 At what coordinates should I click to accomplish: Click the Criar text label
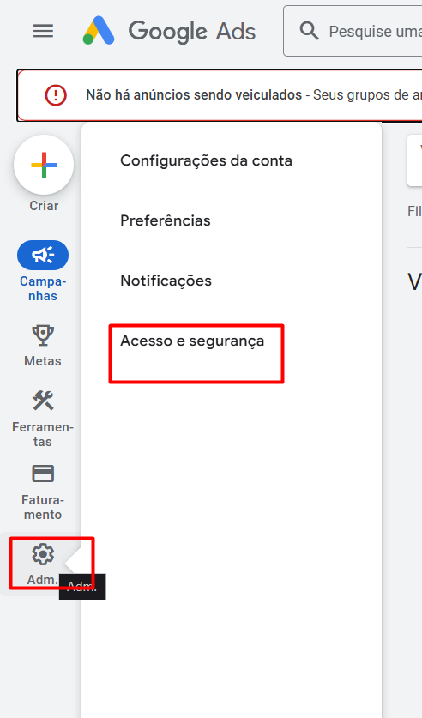[x=44, y=206]
